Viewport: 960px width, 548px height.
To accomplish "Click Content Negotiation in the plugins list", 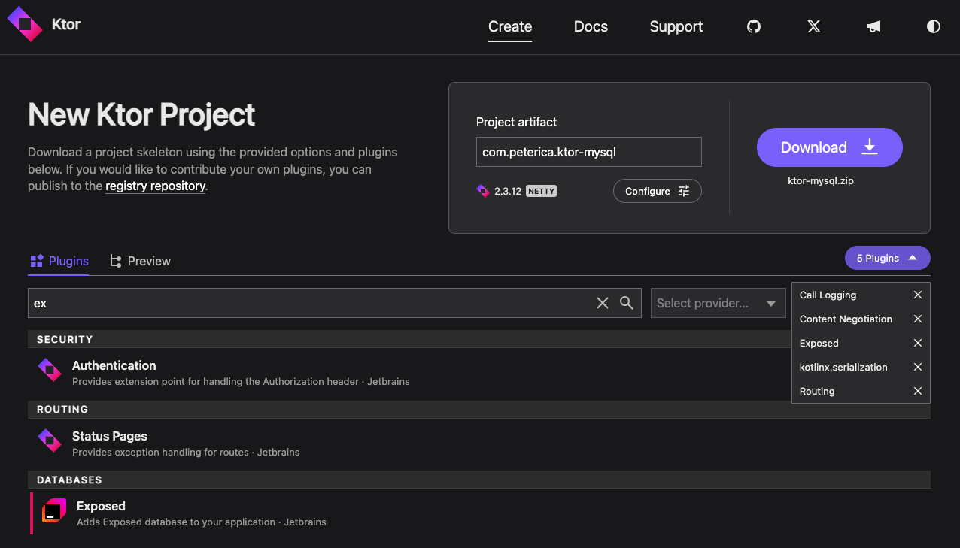I will pyautogui.click(x=846, y=319).
